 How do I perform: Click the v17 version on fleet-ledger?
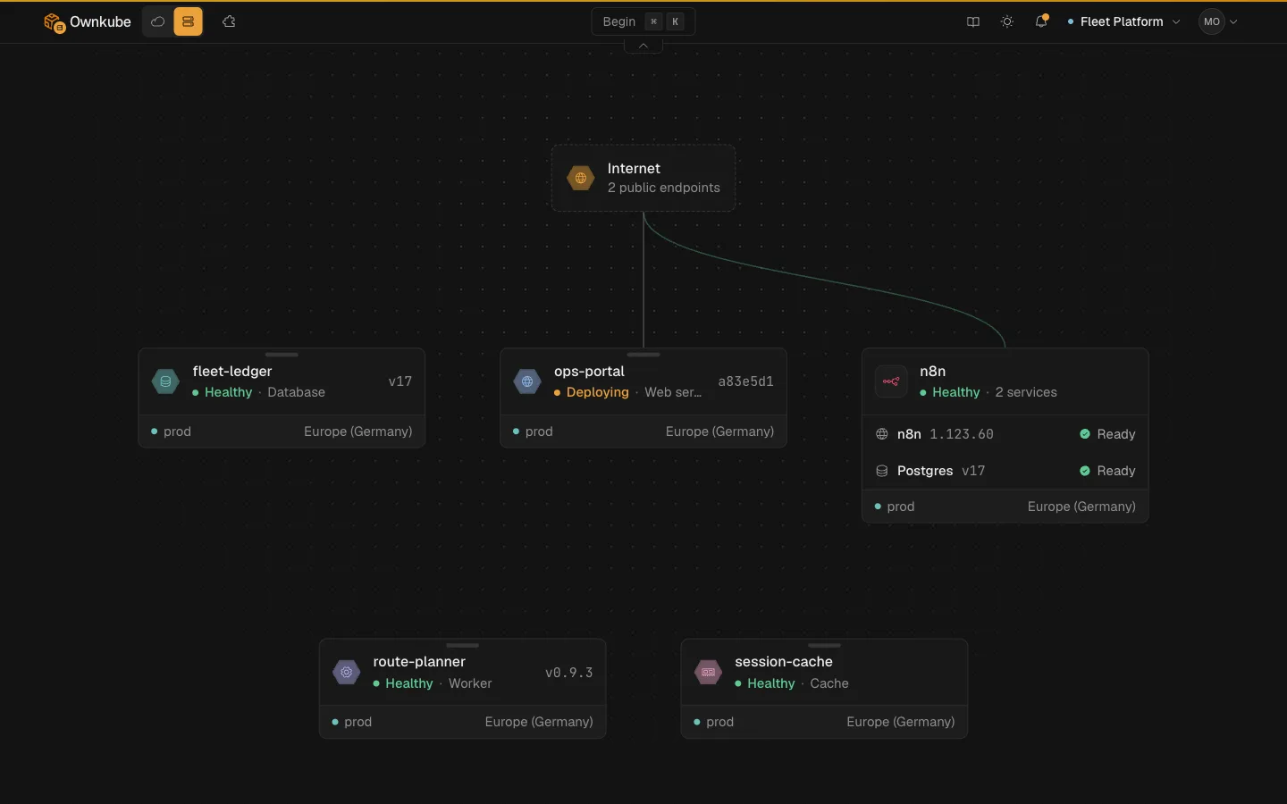(400, 381)
